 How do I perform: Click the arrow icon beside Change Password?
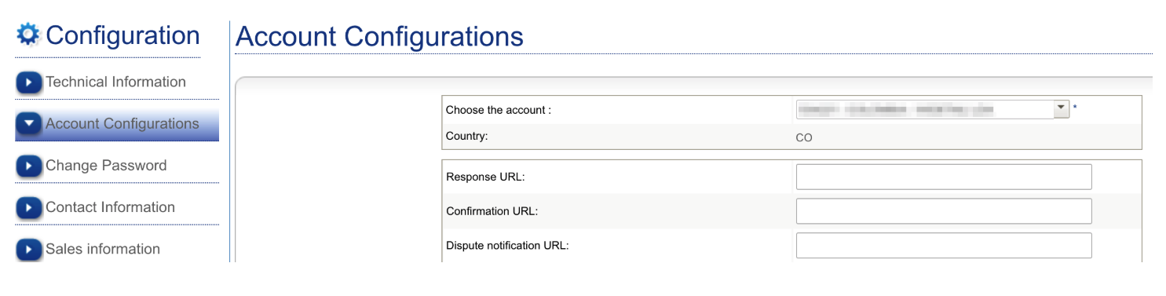28,166
